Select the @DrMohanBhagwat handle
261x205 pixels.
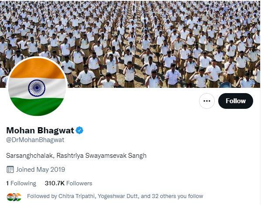tap(35, 140)
